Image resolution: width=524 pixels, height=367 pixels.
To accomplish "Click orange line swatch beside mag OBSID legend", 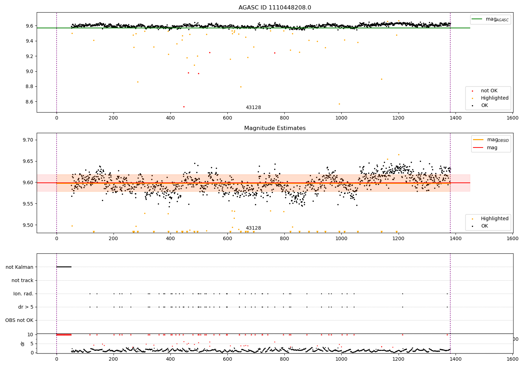I will (478, 140).
